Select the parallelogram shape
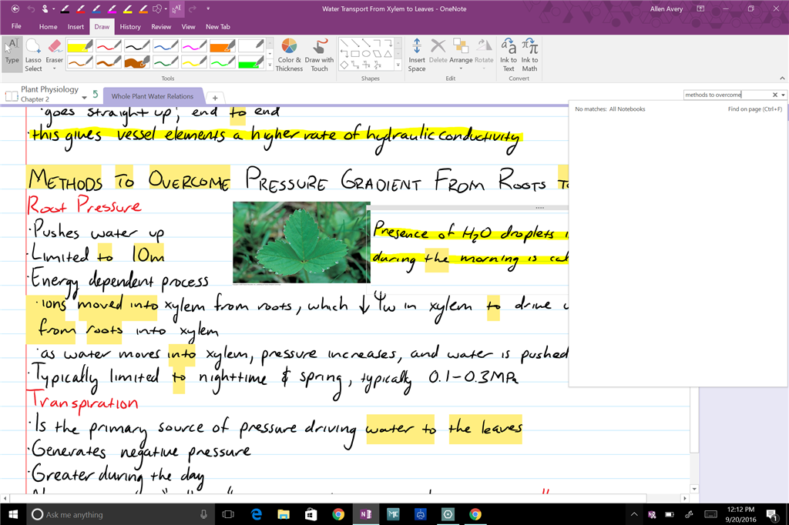The height and width of the screenshot is (525, 789). coord(378,54)
